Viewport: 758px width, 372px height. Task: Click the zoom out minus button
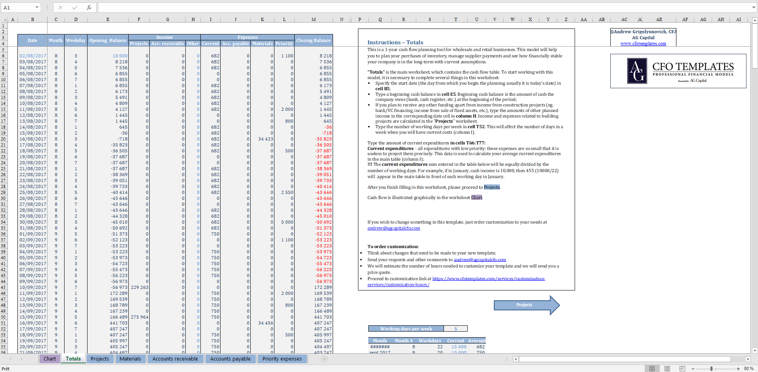(x=693, y=368)
